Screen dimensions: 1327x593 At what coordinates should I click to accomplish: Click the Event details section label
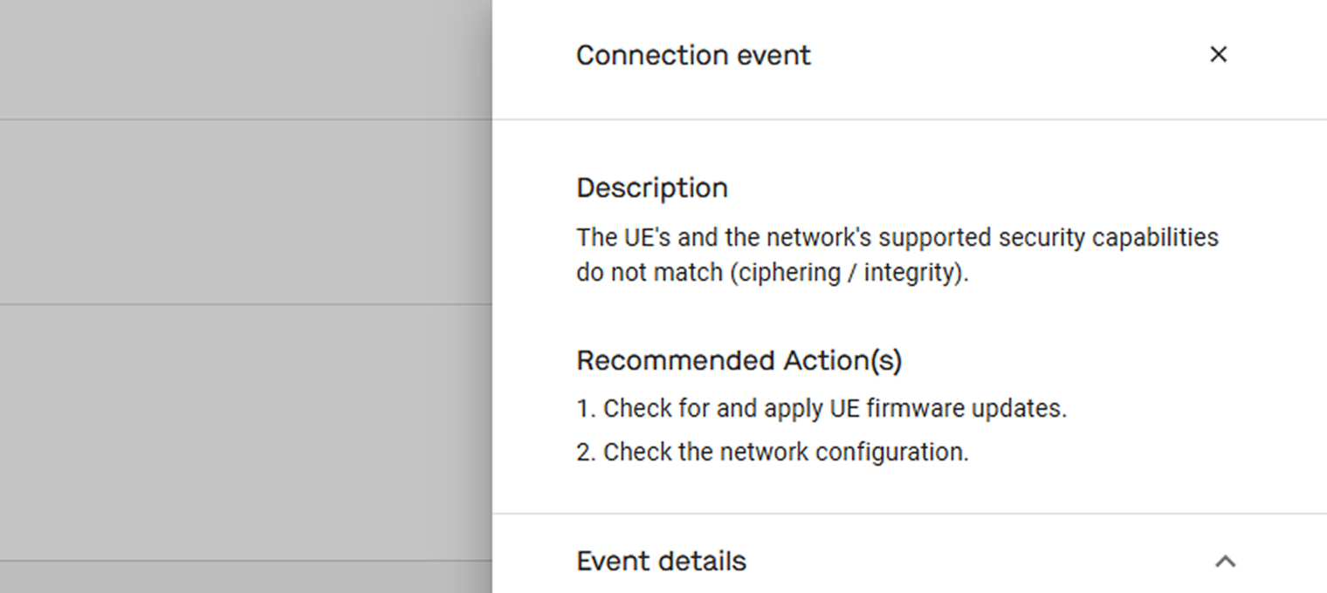[x=661, y=561]
